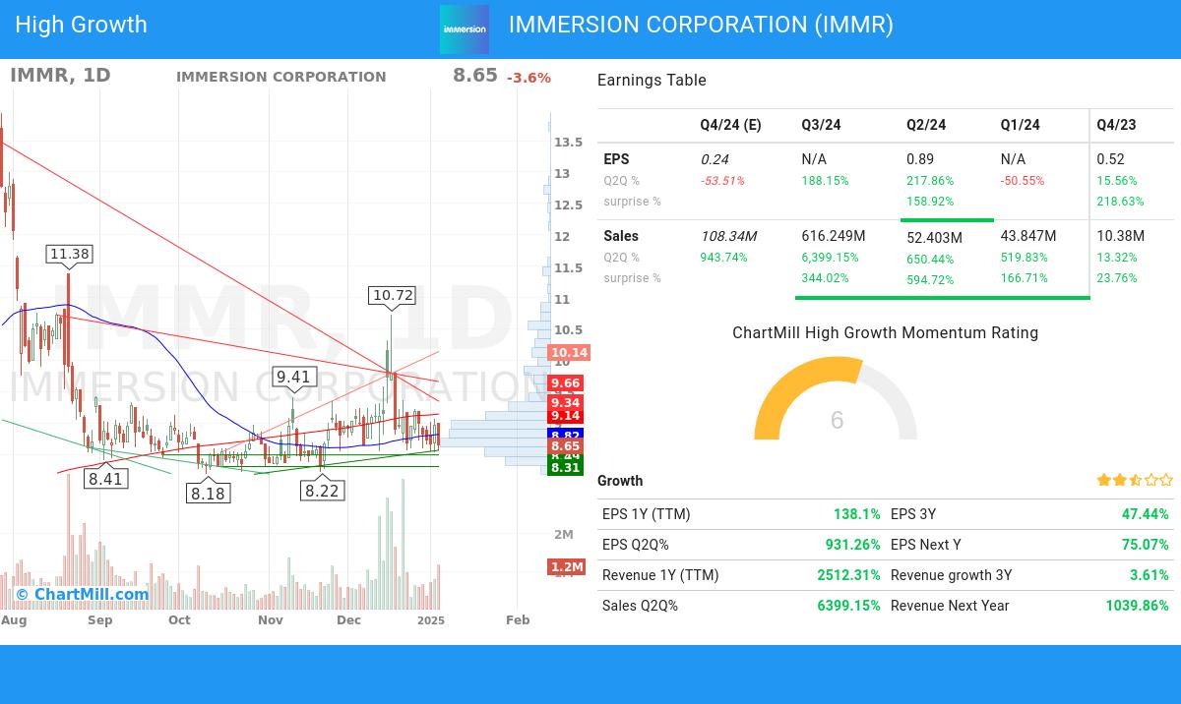The height and width of the screenshot is (704, 1181).
Task: Click the 10.14 resistance price tag
Action: click(569, 353)
